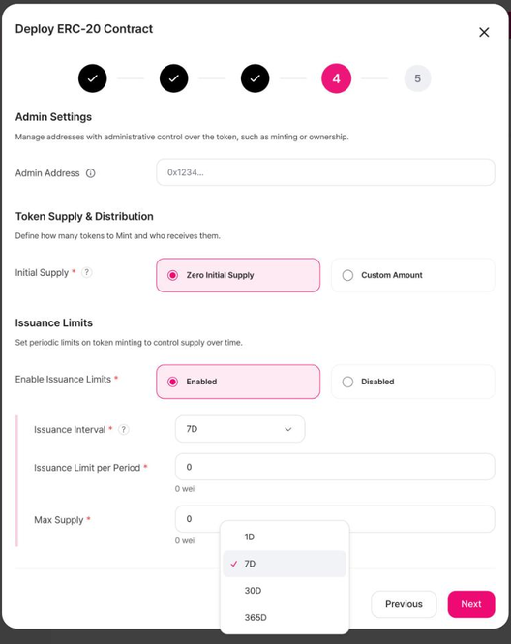Select Zero Initial Supply option
Image resolution: width=511 pixels, height=644 pixels.
238,275
